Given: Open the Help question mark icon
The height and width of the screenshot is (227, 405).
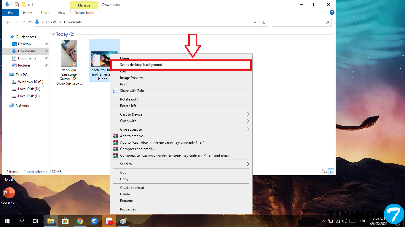Looking at the screenshot, I should click(x=332, y=12).
